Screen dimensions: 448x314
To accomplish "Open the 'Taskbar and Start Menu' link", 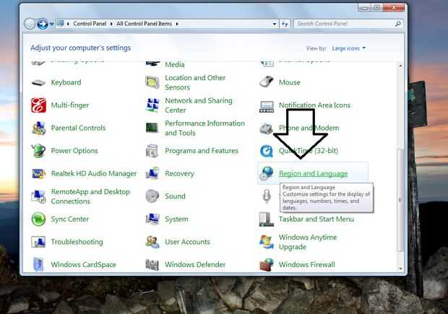I will [316, 219].
